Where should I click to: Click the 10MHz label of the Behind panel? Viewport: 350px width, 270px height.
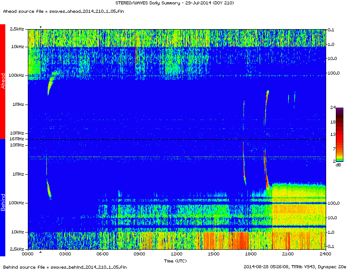(17, 145)
